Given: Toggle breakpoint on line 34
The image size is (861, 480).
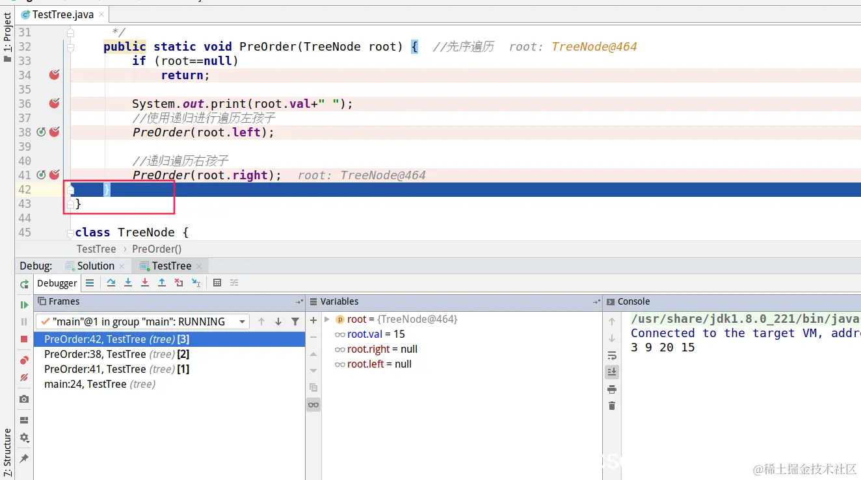Looking at the screenshot, I should [55, 75].
